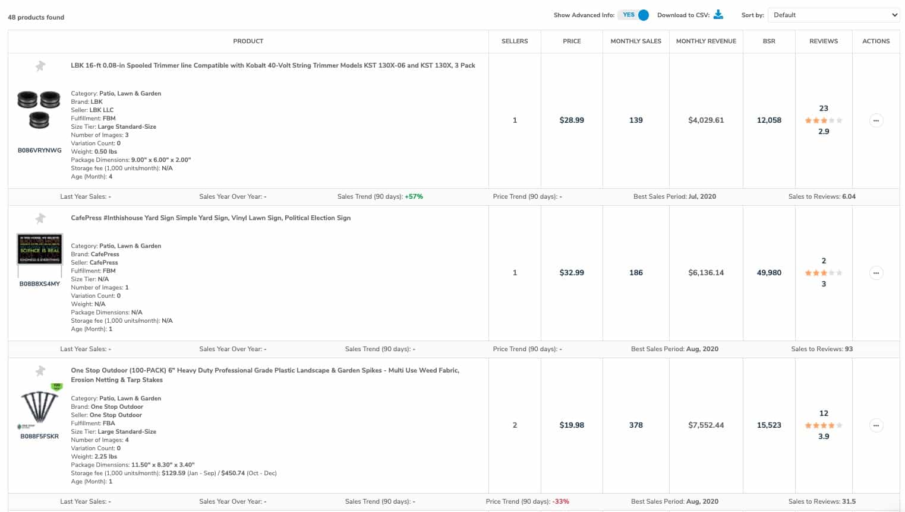Open actions menu for One Stop Outdoor spikes

click(876, 425)
